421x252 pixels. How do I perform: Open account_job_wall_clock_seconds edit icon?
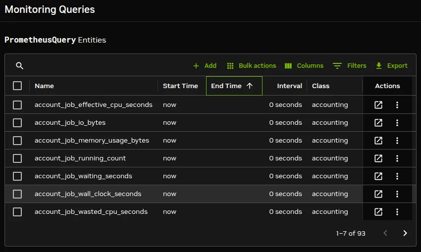378,194
